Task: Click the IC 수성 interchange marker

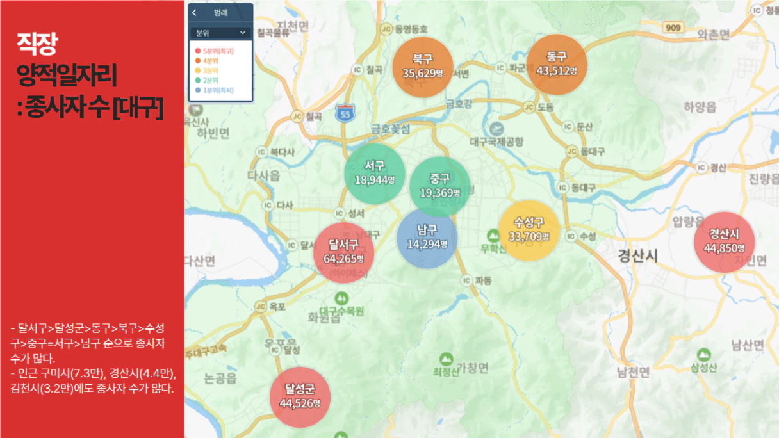Action: [570, 236]
